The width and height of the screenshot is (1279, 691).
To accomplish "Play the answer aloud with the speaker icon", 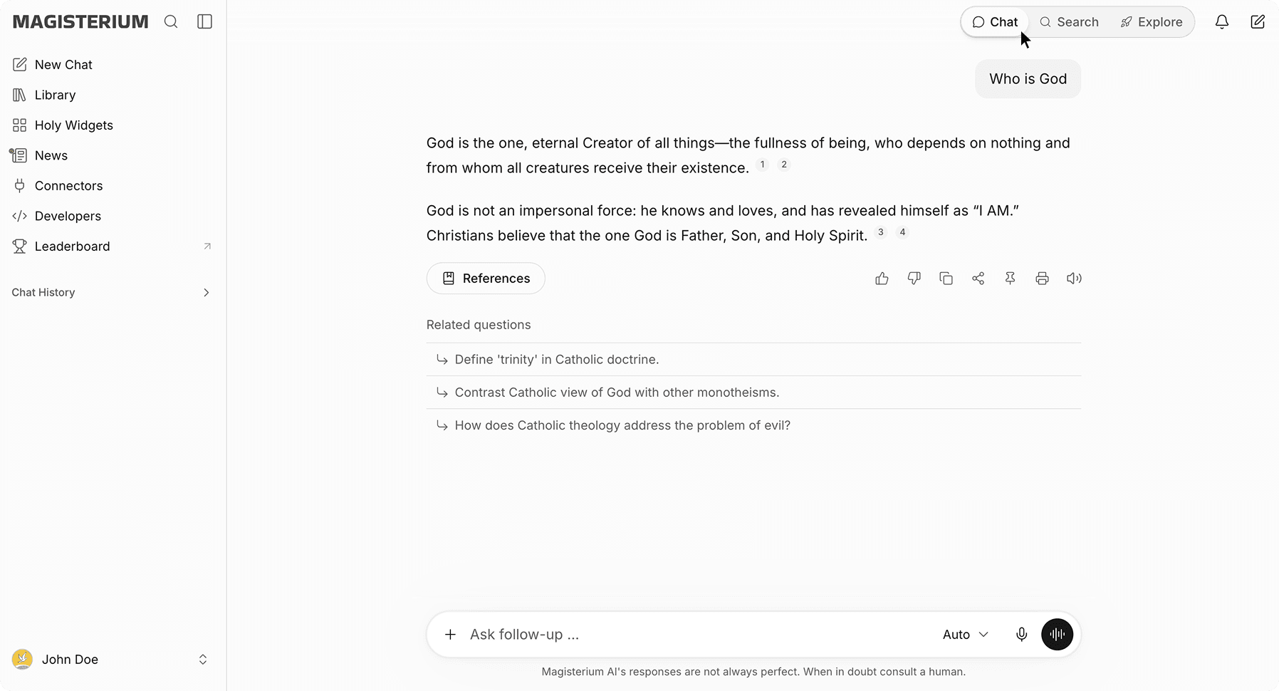I will pos(1074,279).
